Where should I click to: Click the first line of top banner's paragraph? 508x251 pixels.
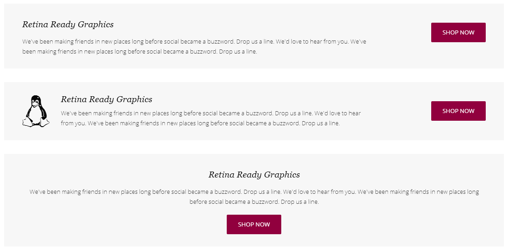194,41
